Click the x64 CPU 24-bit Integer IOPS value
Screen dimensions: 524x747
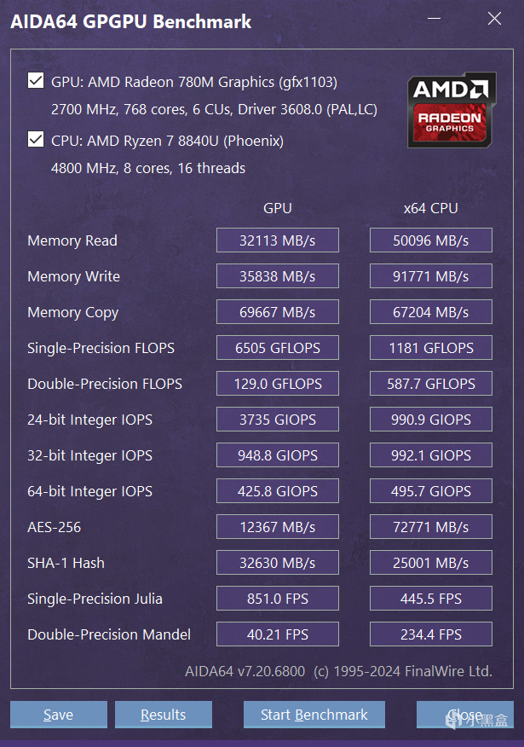click(x=430, y=420)
